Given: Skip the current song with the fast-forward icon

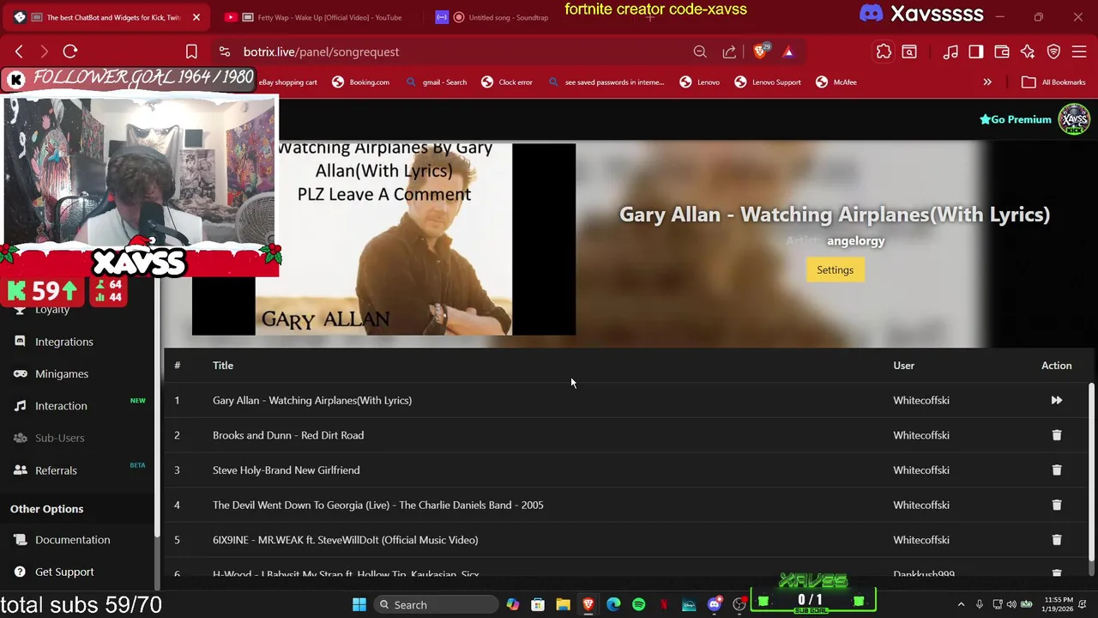Looking at the screenshot, I should coord(1056,400).
